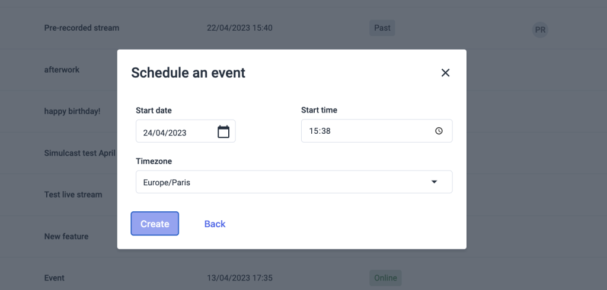Click the event named Event

tap(55, 278)
